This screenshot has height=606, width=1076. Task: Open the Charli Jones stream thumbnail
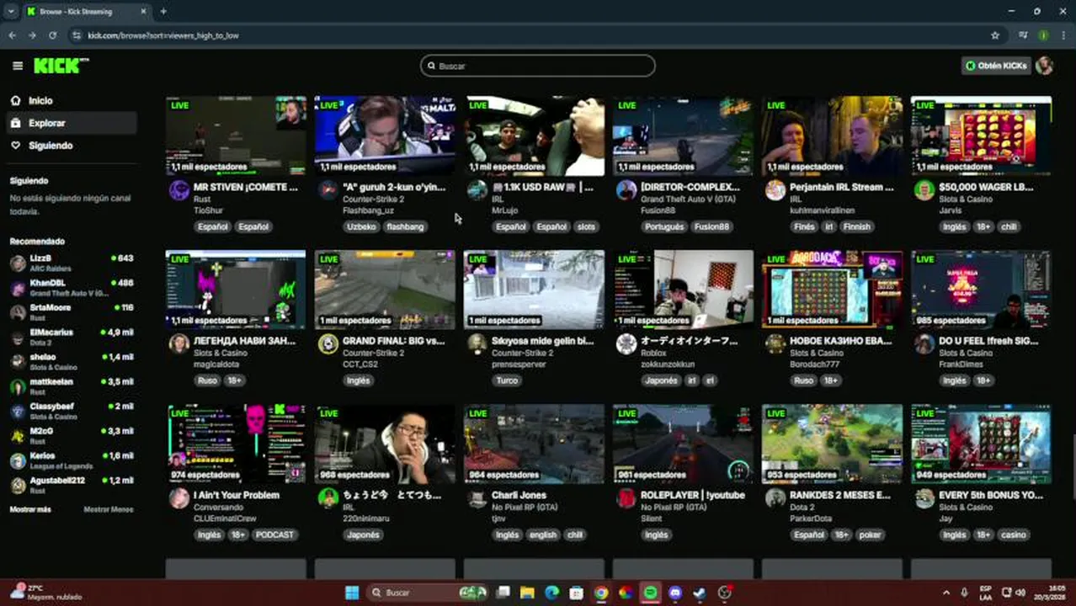pyautogui.click(x=534, y=444)
